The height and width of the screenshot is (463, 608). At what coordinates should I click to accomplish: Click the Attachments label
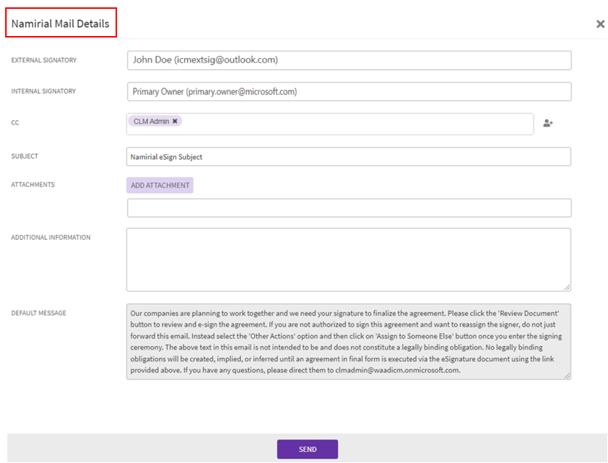(x=33, y=185)
